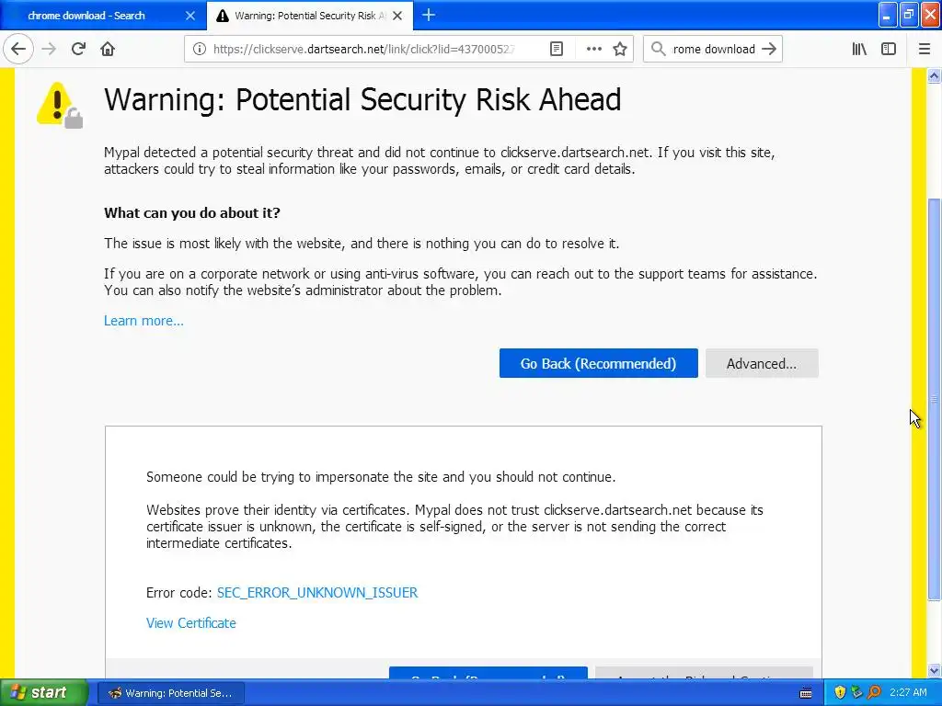Bookmark this page with the star
The width and height of the screenshot is (942, 706).
(x=620, y=49)
